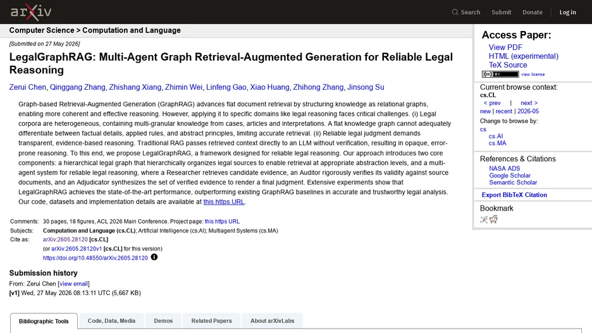Switch to Related Papers tab
Screen dimensions: 592x333
pyautogui.click(x=211, y=320)
